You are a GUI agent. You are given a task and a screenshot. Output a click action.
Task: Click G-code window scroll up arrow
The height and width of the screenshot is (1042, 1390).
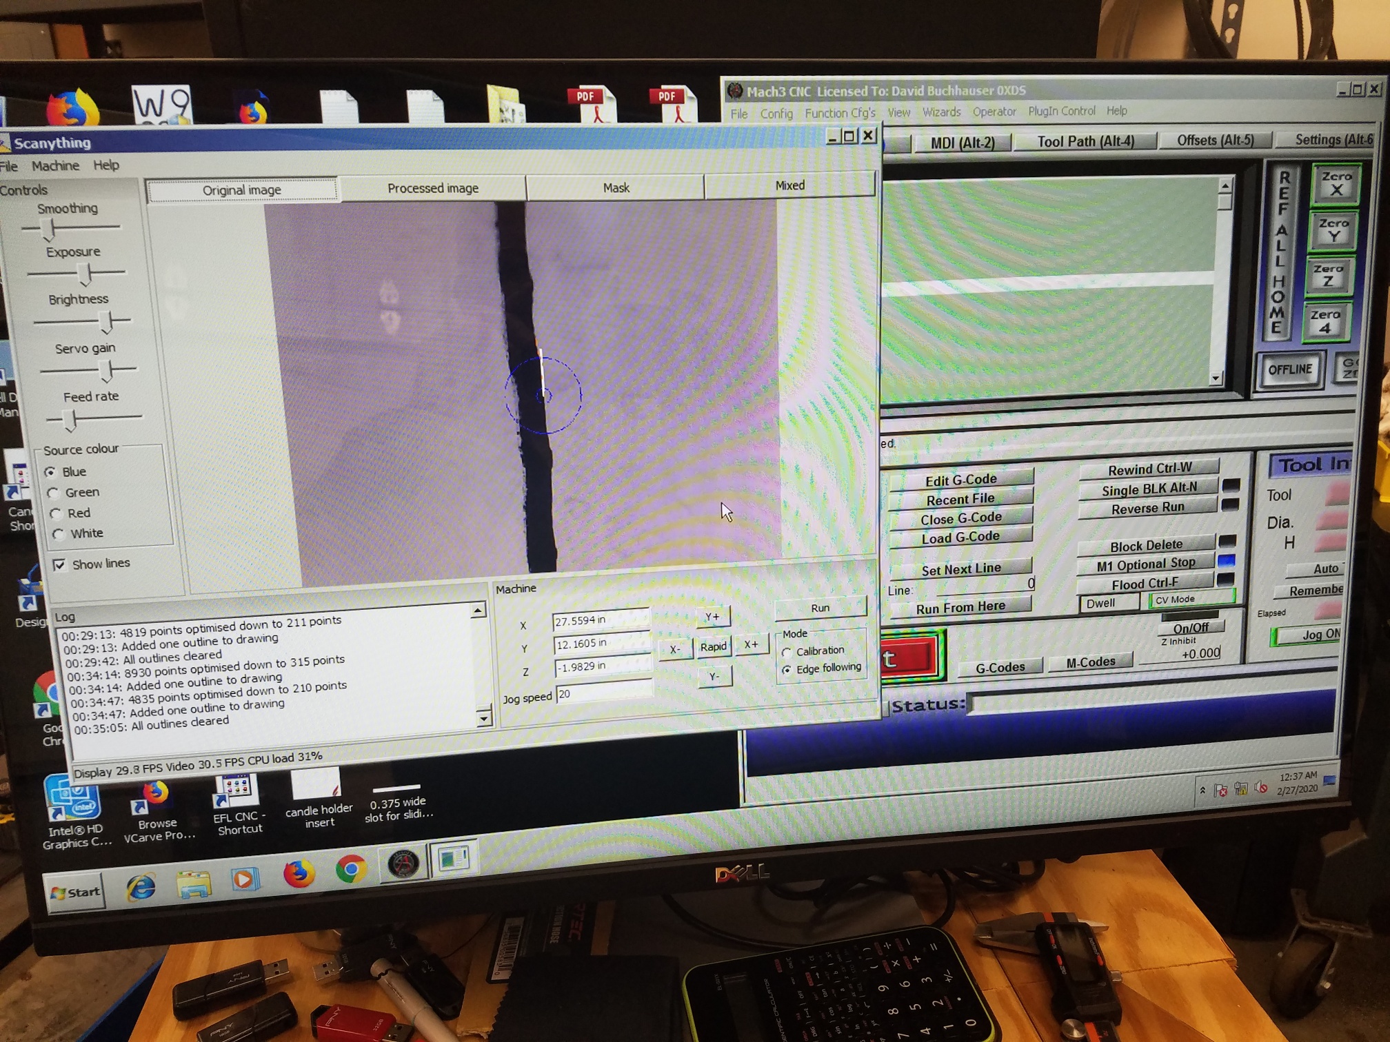[1225, 186]
